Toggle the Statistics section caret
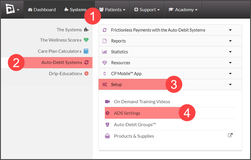 [x=230, y=52]
